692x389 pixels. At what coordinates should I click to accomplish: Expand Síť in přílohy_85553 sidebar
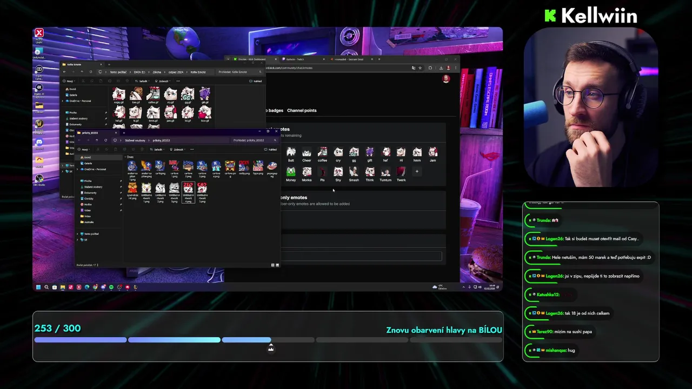click(x=77, y=239)
